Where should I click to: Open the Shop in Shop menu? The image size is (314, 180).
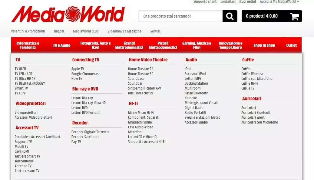tap(264, 45)
